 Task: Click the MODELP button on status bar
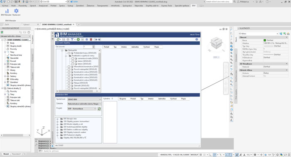[x=194, y=155]
